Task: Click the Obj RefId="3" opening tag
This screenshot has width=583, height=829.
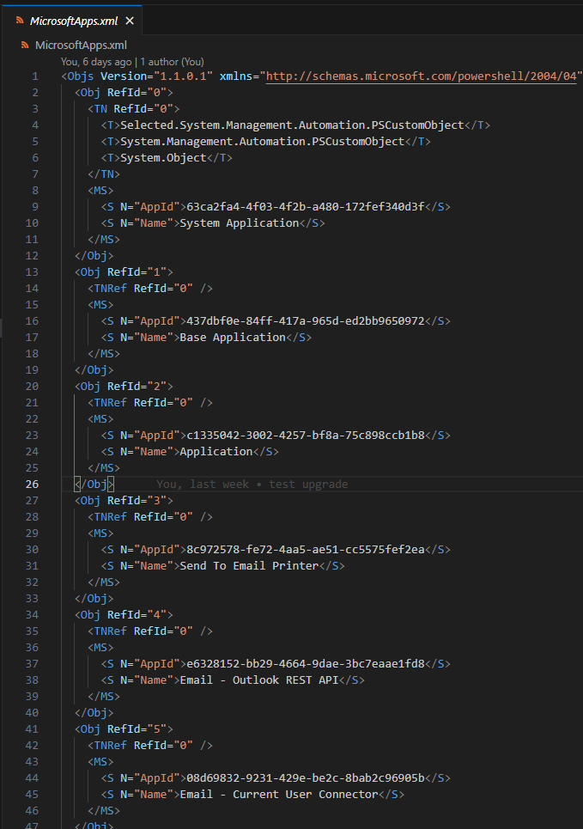Action: [124, 500]
